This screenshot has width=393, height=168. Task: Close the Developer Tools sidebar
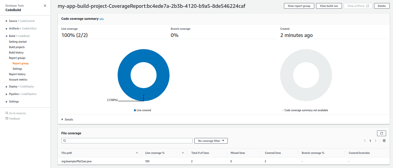pos(45,6)
